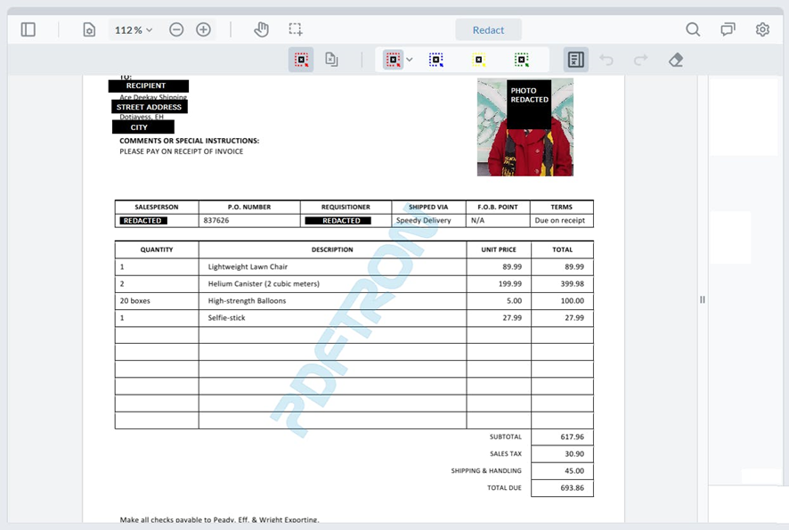Click the subtotal value 617.96
This screenshot has height=530, width=789.
(x=572, y=436)
